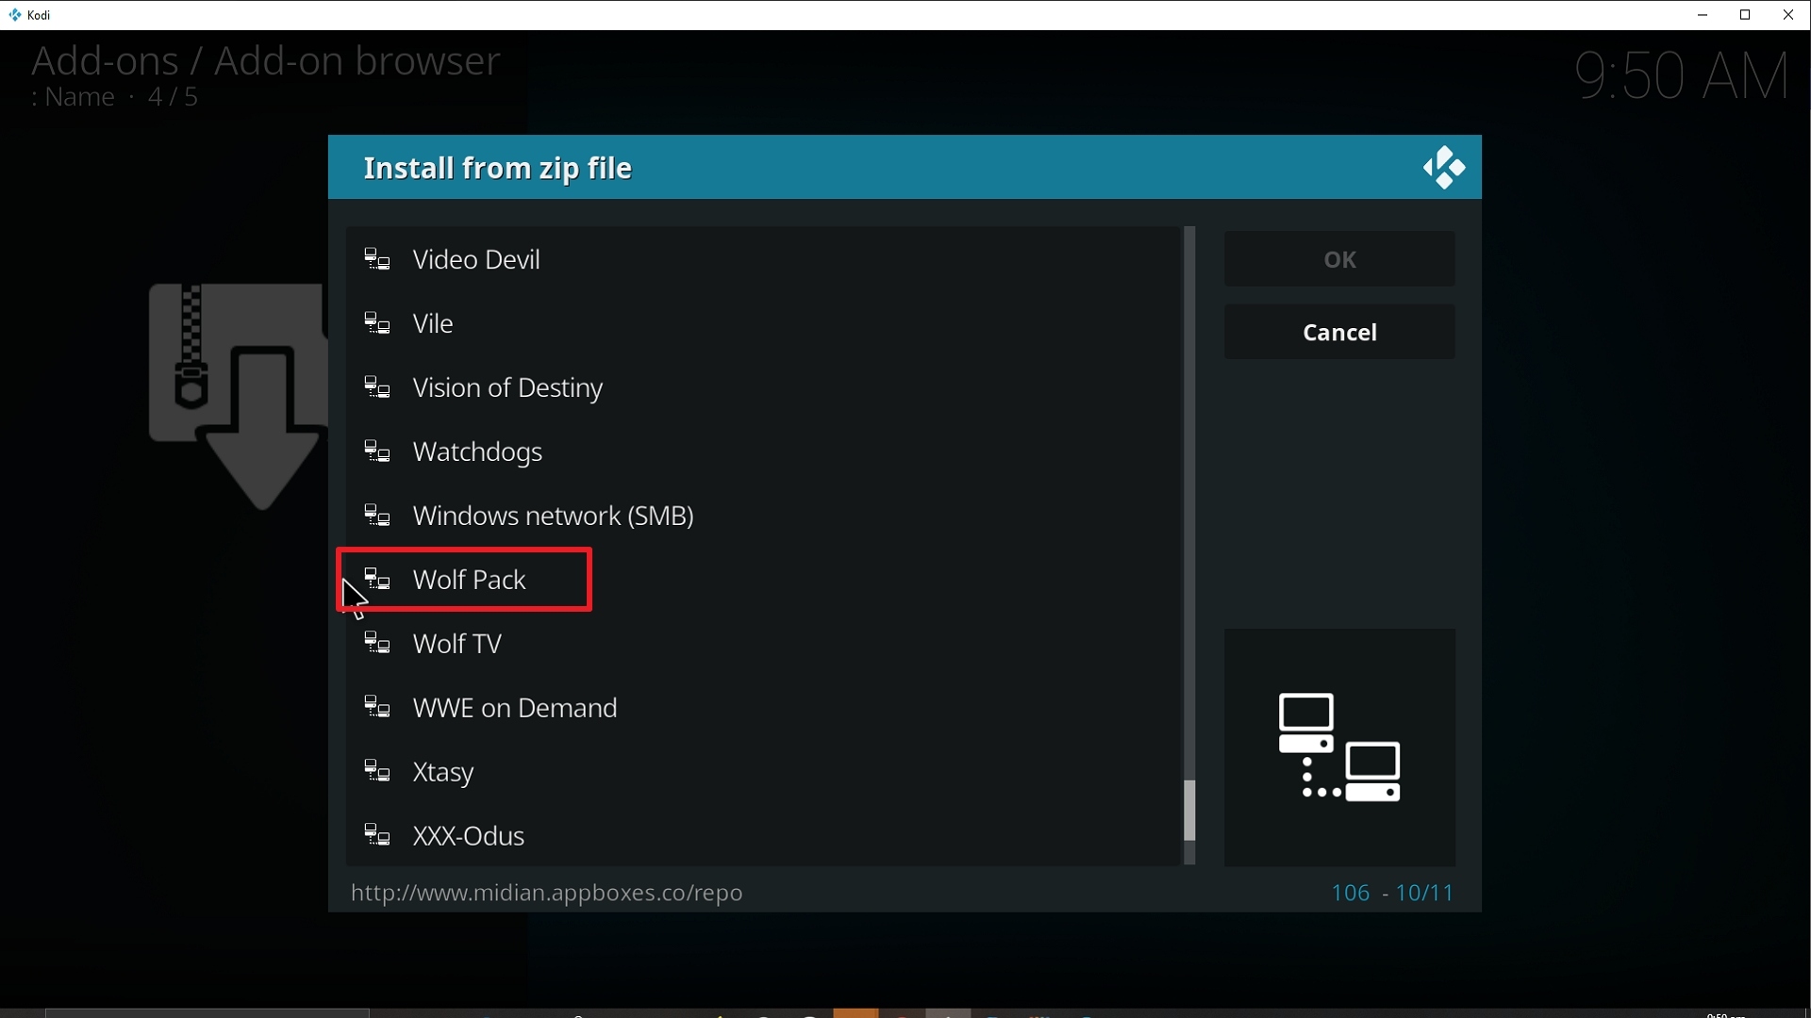Click the list scrollbar handle

[x=1189, y=811]
